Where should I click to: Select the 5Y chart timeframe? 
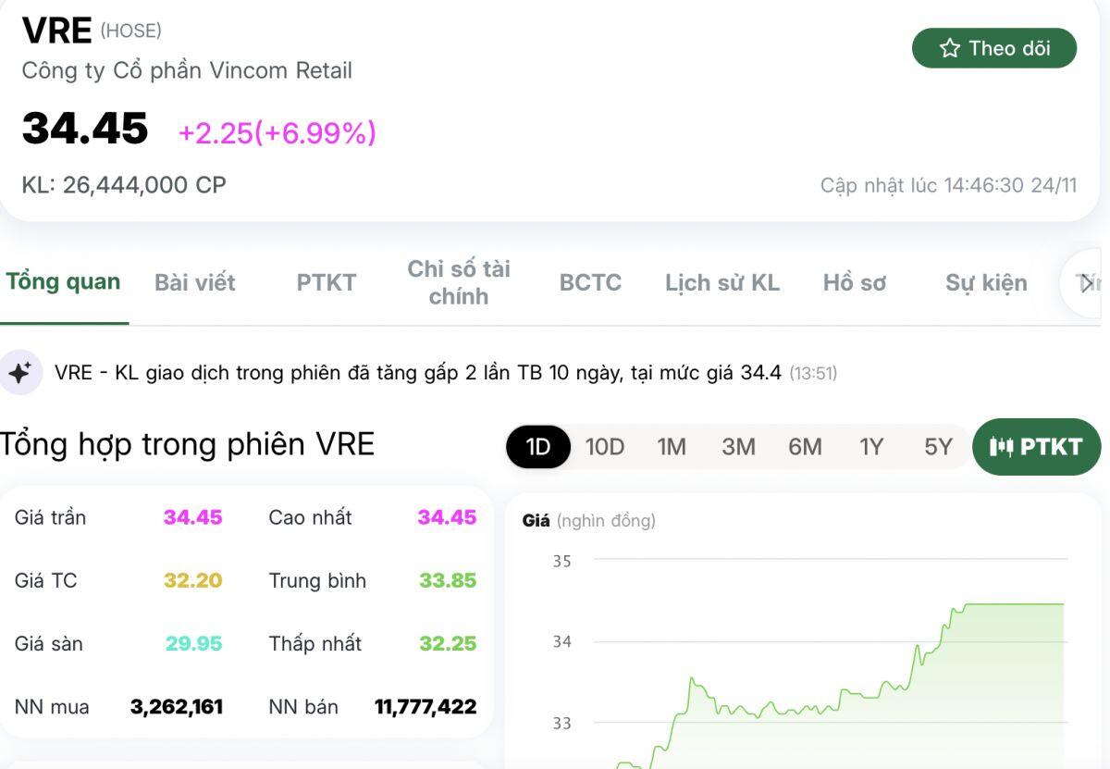pyautogui.click(x=936, y=446)
